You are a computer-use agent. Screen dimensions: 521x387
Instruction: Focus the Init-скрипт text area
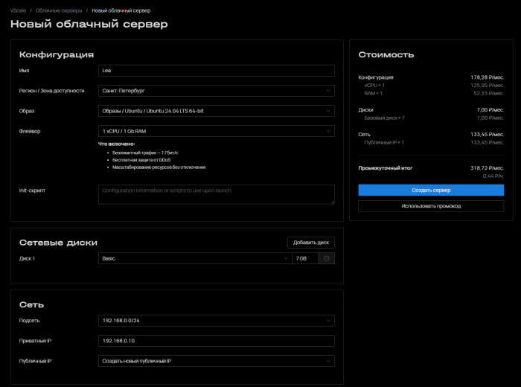tap(216, 194)
